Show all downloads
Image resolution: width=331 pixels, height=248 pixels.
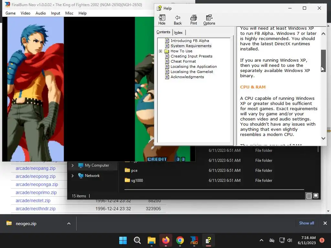pos(306,223)
